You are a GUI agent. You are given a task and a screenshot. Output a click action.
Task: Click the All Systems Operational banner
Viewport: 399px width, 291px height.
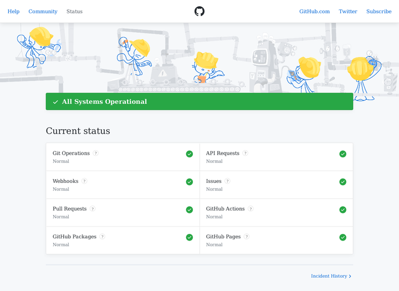click(199, 101)
